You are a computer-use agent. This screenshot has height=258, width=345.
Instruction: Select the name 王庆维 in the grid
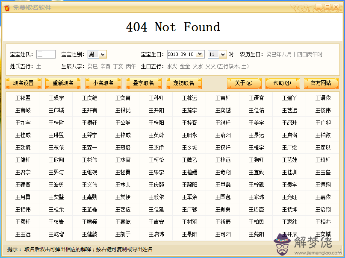pyautogui.click(x=89, y=98)
